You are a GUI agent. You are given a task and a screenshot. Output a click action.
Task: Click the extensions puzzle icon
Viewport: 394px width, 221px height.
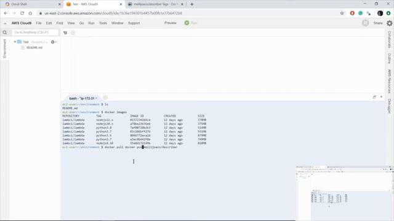point(369,14)
